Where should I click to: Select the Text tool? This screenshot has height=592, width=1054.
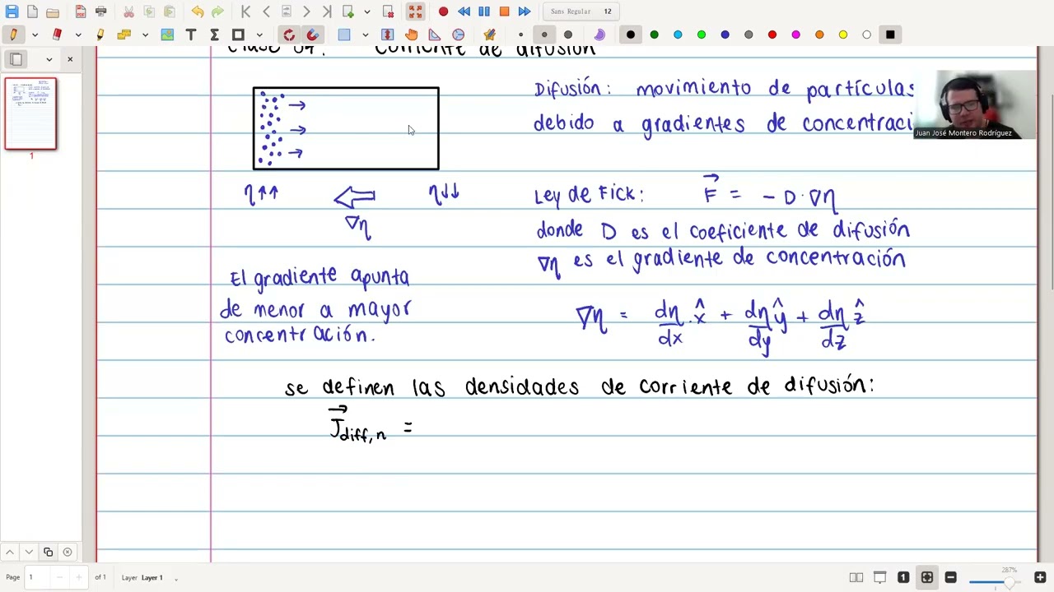pyautogui.click(x=191, y=35)
